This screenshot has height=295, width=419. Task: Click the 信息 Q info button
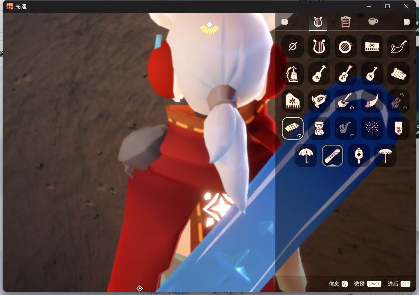(x=338, y=284)
